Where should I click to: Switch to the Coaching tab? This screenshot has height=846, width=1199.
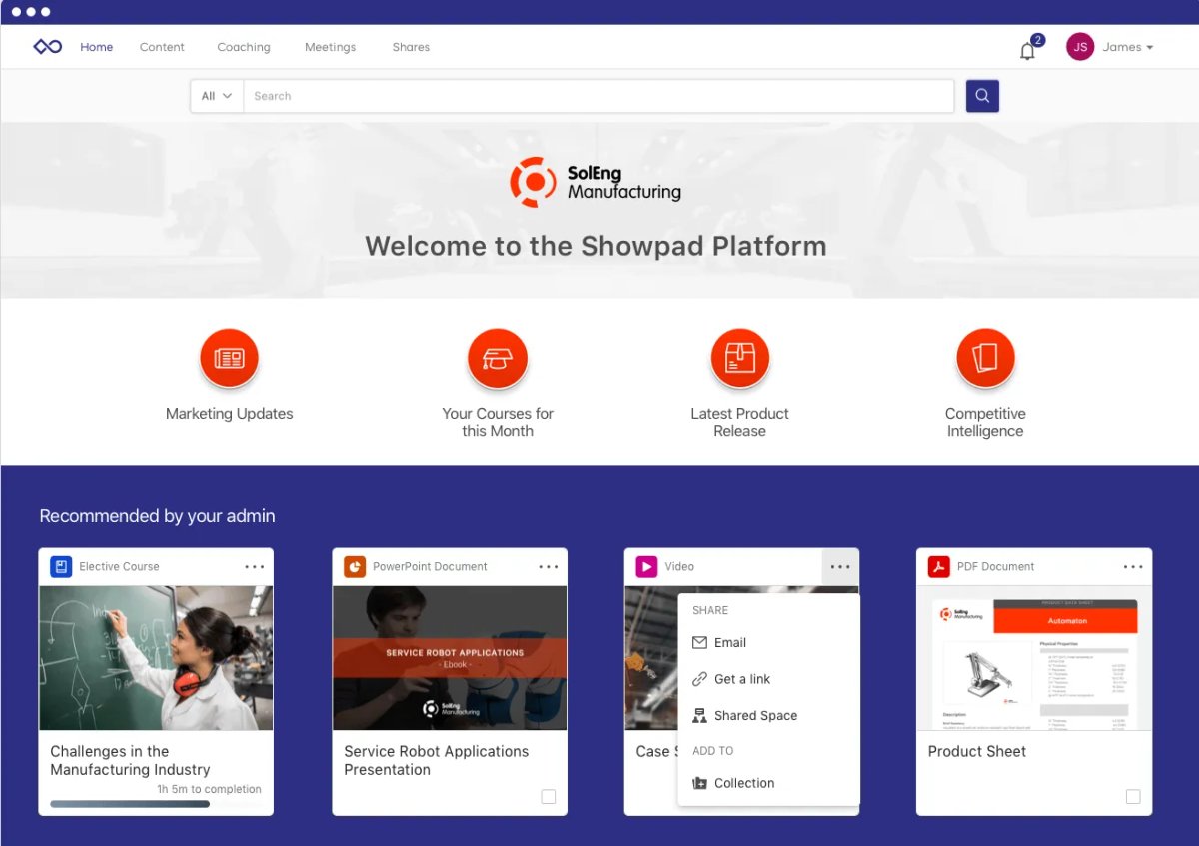point(244,47)
